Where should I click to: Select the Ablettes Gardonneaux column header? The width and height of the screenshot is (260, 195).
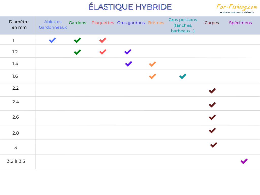(x=53, y=25)
